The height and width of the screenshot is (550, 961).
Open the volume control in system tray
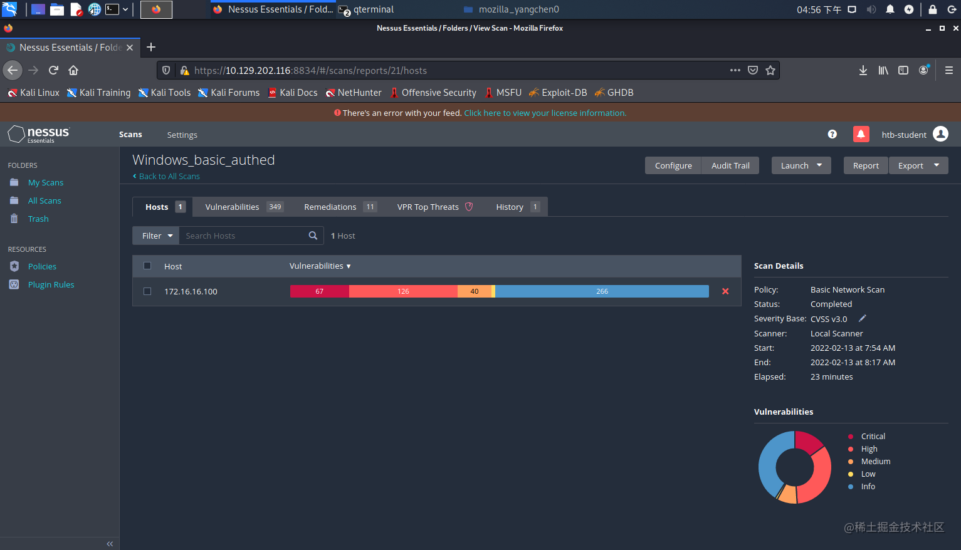[x=871, y=9]
